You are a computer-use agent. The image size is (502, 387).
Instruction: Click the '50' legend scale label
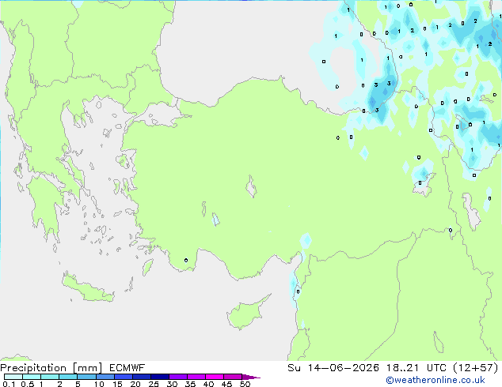[245, 384]
